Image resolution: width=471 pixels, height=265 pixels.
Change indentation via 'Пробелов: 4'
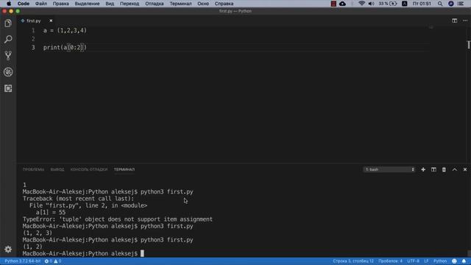390,261
